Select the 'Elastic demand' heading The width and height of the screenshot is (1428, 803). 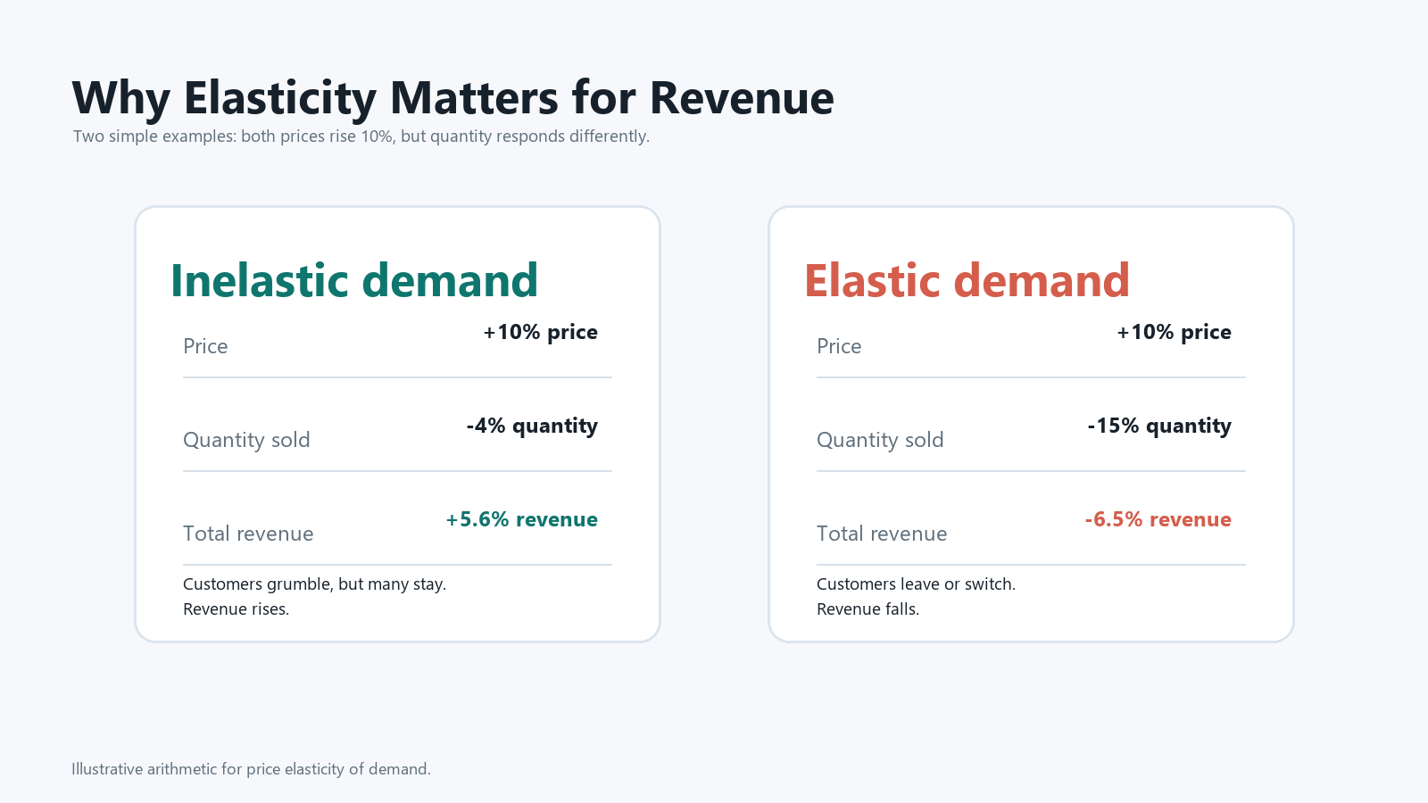(x=967, y=280)
